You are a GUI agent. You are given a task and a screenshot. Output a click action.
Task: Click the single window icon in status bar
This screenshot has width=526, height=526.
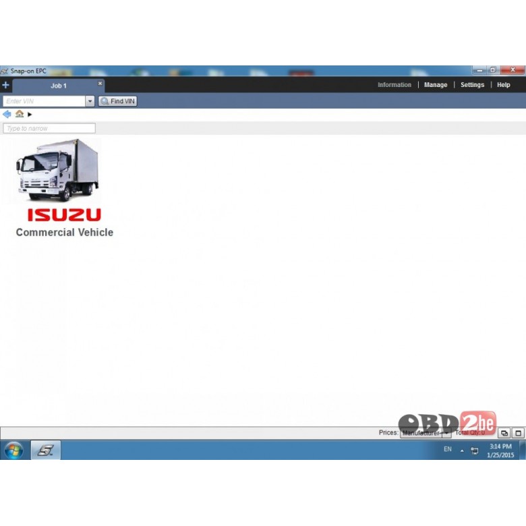[519, 433]
